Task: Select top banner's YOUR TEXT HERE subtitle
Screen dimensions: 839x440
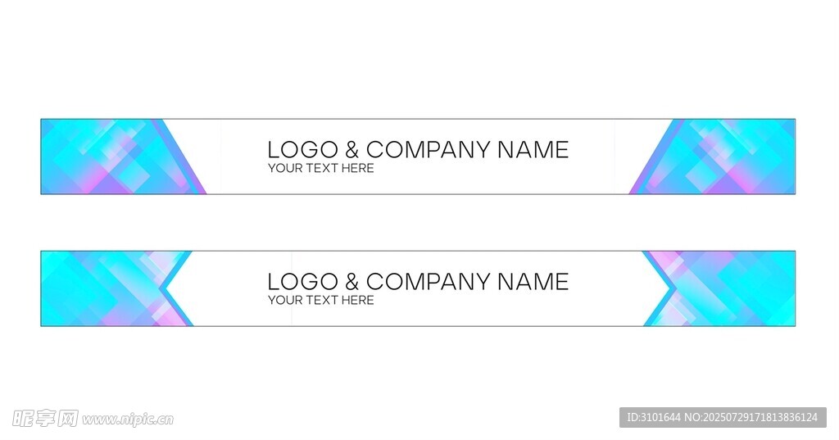Action: (x=320, y=168)
